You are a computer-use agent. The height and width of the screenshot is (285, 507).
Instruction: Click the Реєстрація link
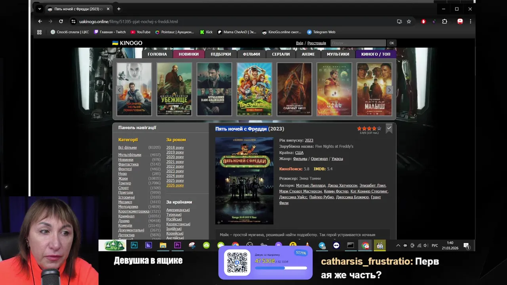pyautogui.click(x=316, y=43)
